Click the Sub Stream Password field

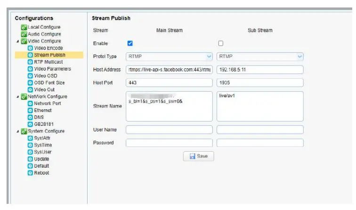click(x=260, y=143)
